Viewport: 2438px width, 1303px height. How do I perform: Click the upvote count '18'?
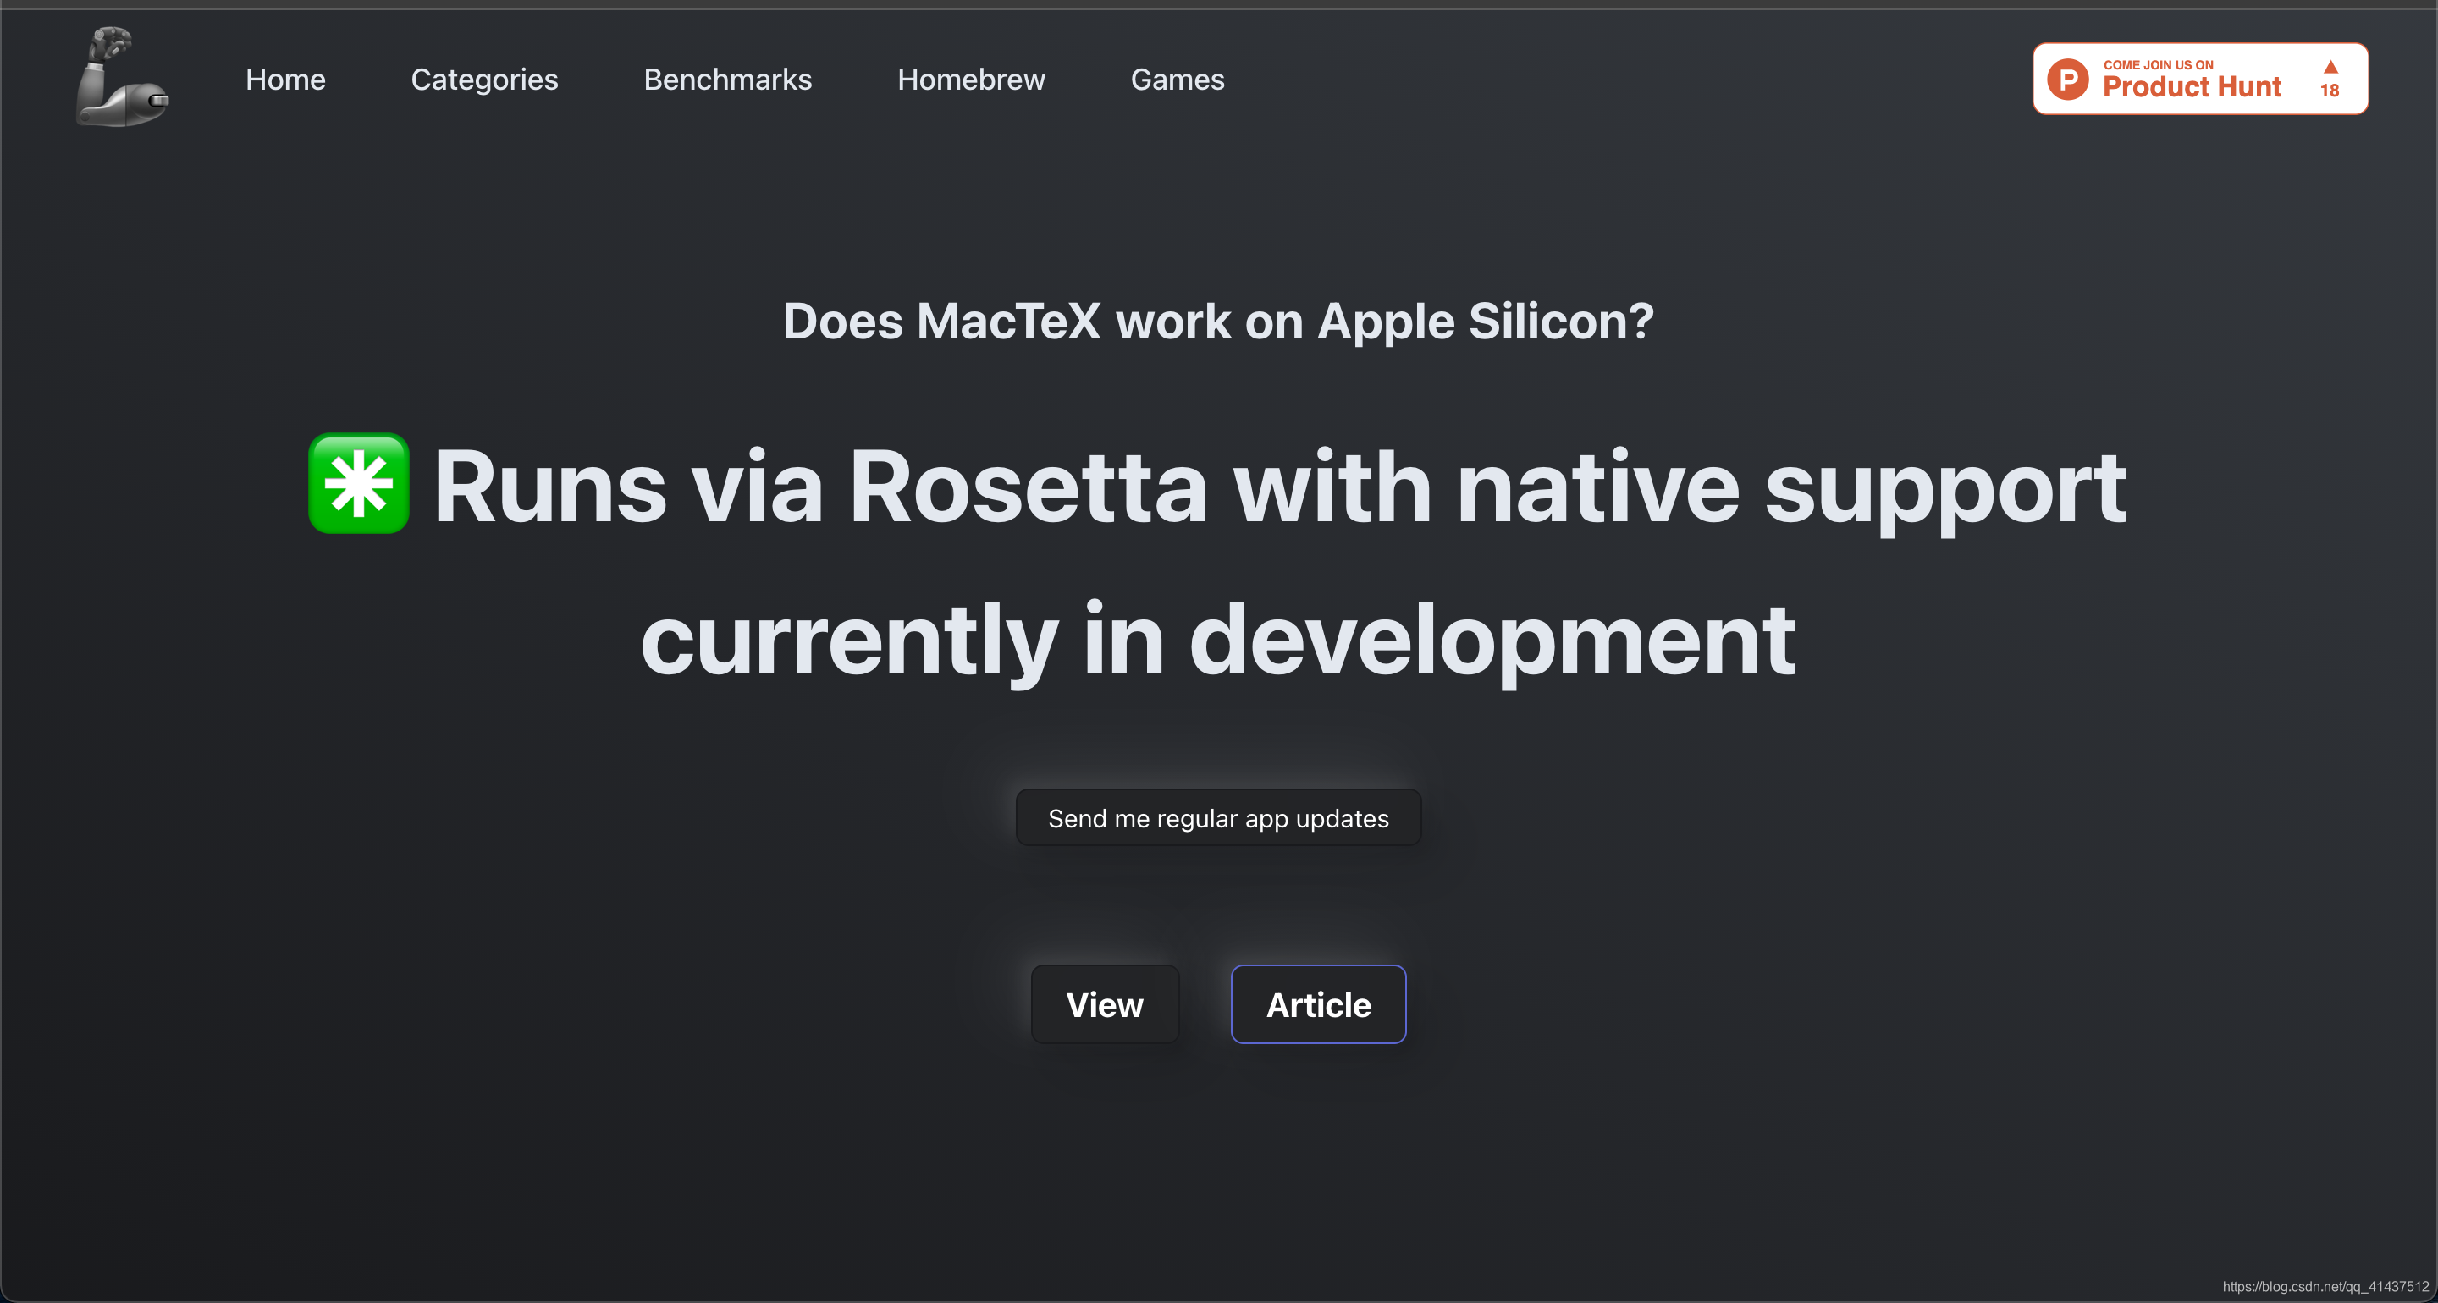(x=2330, y=90)
